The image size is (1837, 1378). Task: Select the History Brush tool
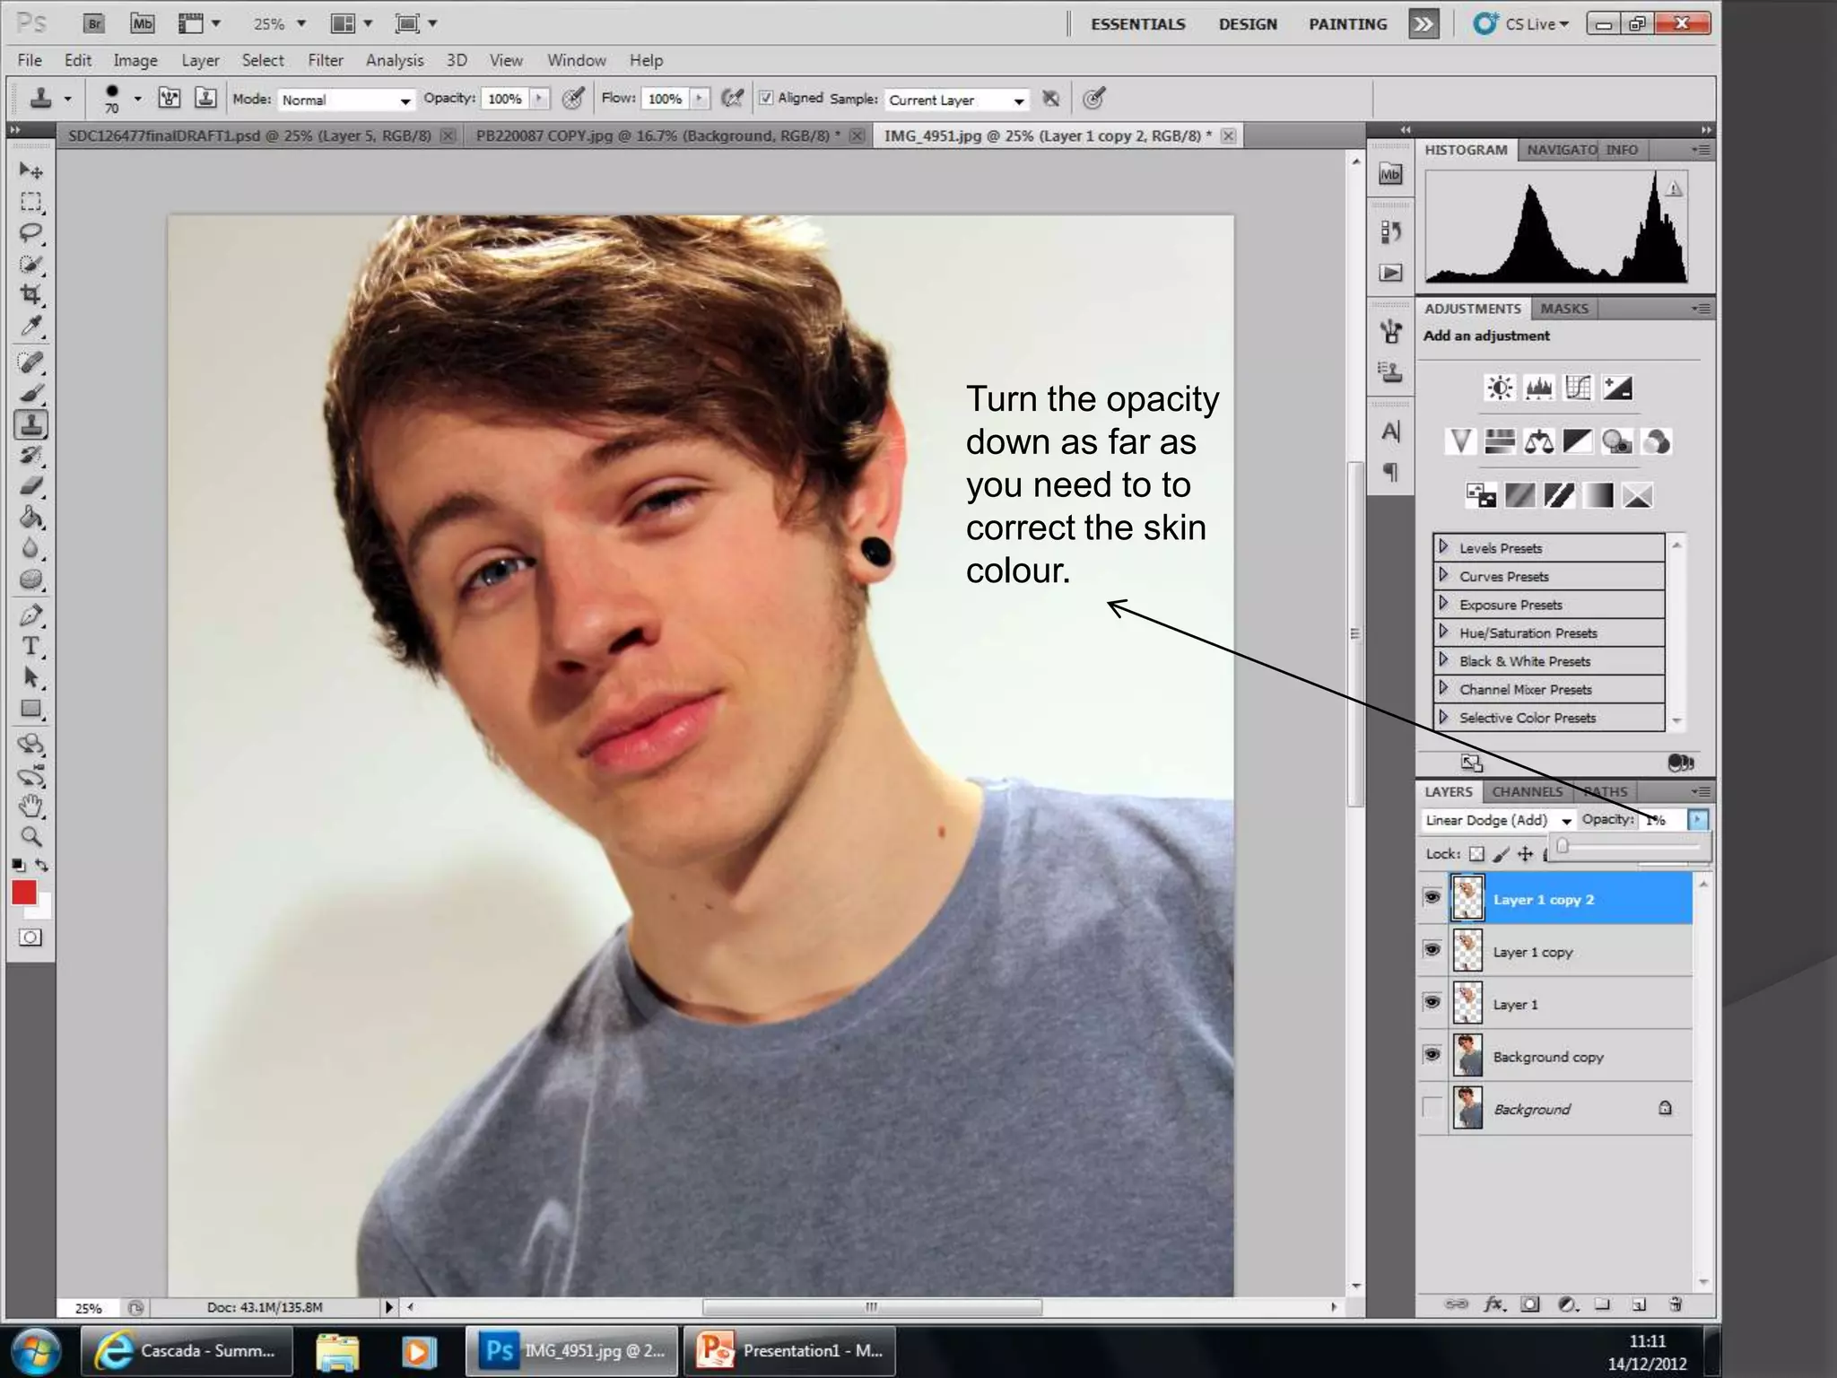(30, 456)
